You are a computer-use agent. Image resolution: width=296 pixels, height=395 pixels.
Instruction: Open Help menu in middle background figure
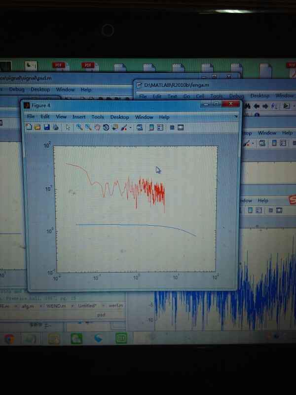[287, 133]
